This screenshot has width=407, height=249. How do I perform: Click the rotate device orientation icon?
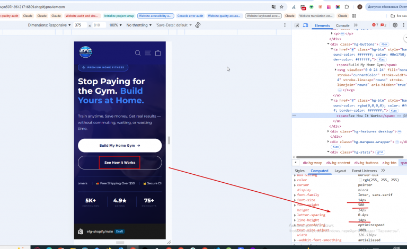(198, 25)
